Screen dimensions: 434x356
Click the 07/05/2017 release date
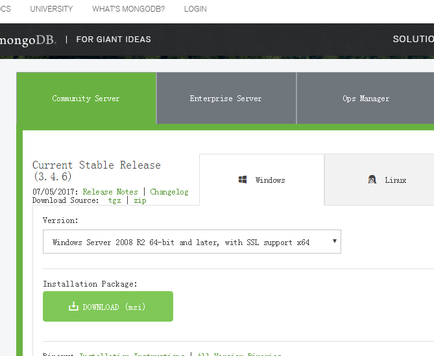[54, 192]
